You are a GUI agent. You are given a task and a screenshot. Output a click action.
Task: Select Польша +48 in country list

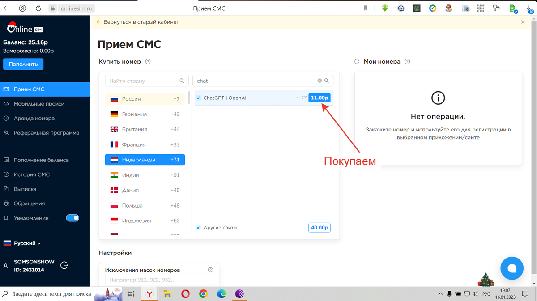pyautogui.click(x=145, y=205)
